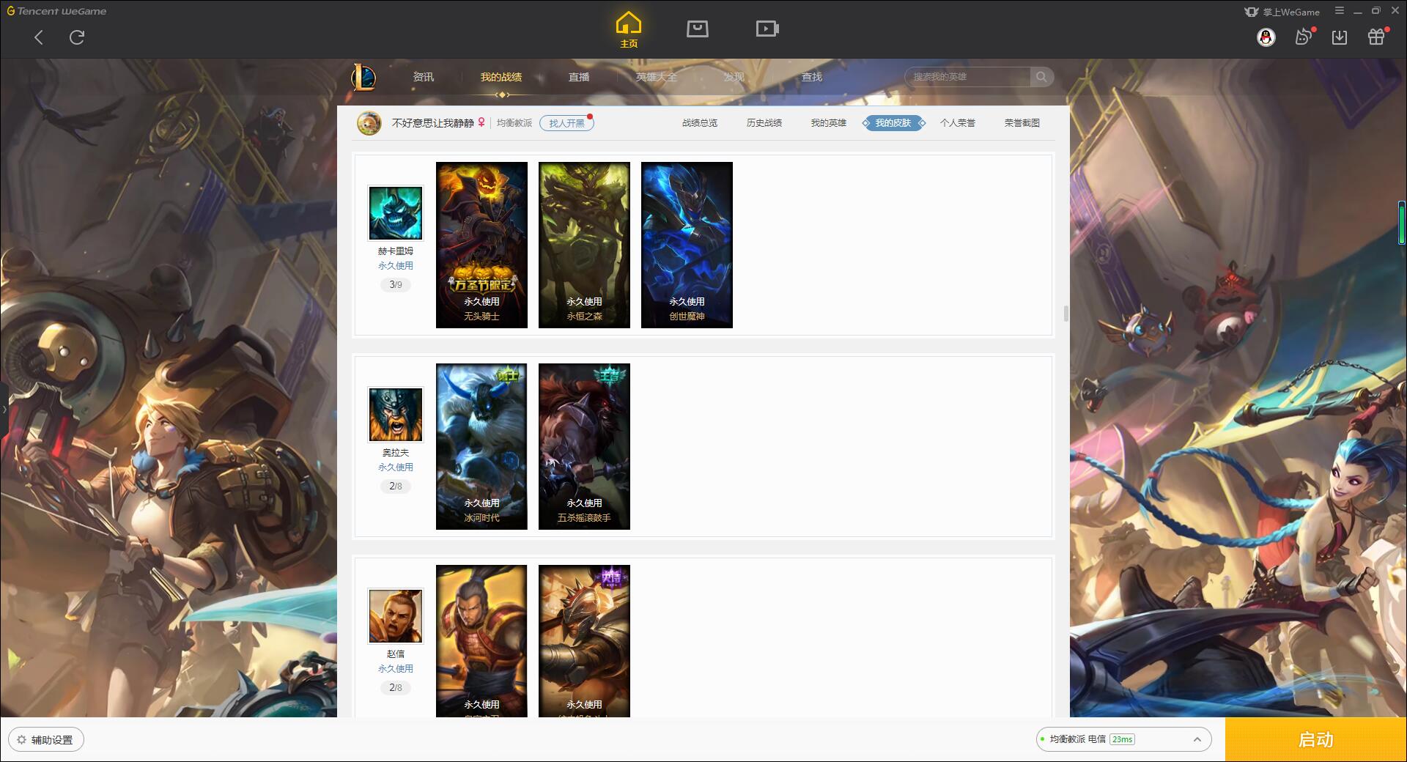
Task: Click the 23ms latency indicator
Action: [1122, 739]
